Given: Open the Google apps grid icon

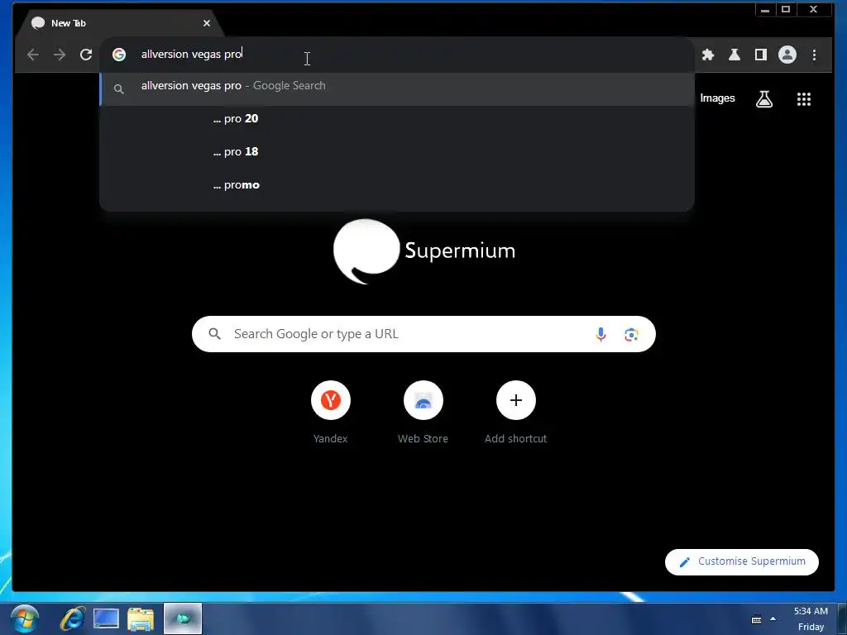Looking at the screenshot, I should pyautogui.click(x=804, y=99).
